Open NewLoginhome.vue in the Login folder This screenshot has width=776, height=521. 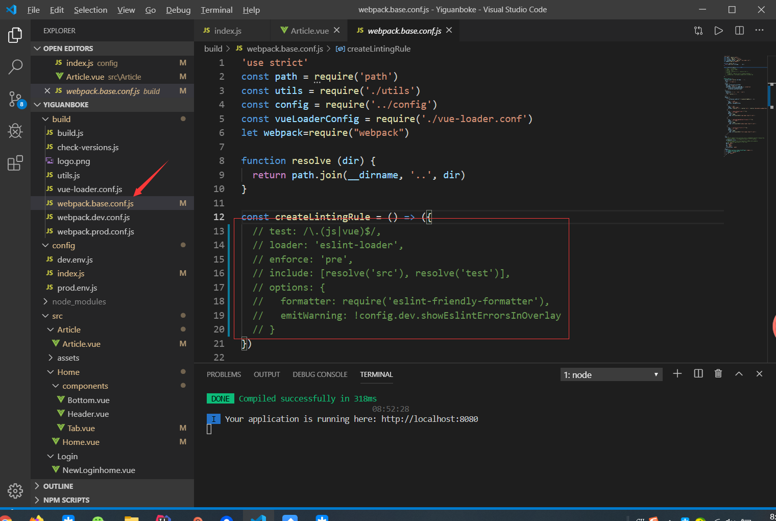tap(112, 470)
